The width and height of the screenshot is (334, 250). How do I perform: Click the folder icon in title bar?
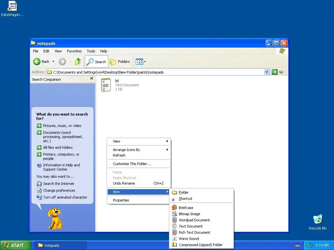click(33, 43)
